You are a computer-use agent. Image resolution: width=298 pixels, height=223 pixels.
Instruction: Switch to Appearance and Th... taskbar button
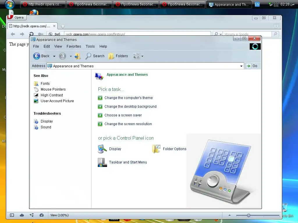click(229, 5)
